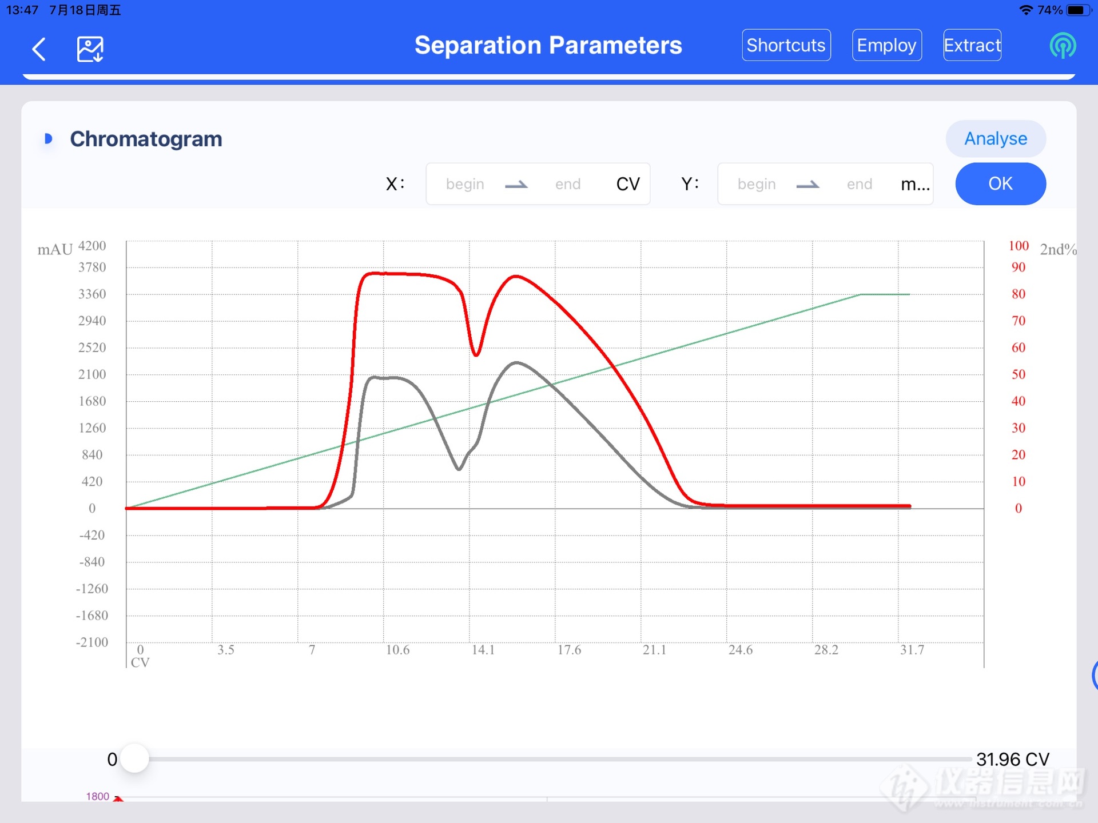This screenshot has width=1098, height=823.
Task: Tap the Wi-Fi status icon
Action: point(1026,10)
